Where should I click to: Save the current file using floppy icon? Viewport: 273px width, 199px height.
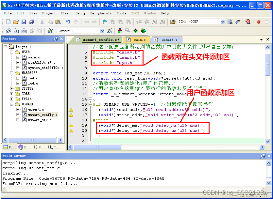coord(24,22)
